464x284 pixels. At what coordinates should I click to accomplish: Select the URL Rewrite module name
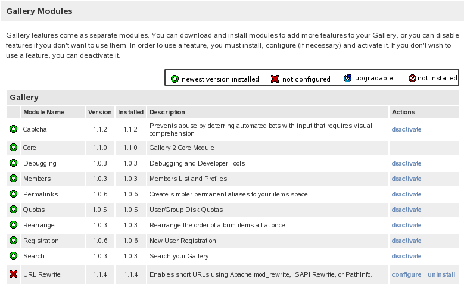click(x=42, y=274)
